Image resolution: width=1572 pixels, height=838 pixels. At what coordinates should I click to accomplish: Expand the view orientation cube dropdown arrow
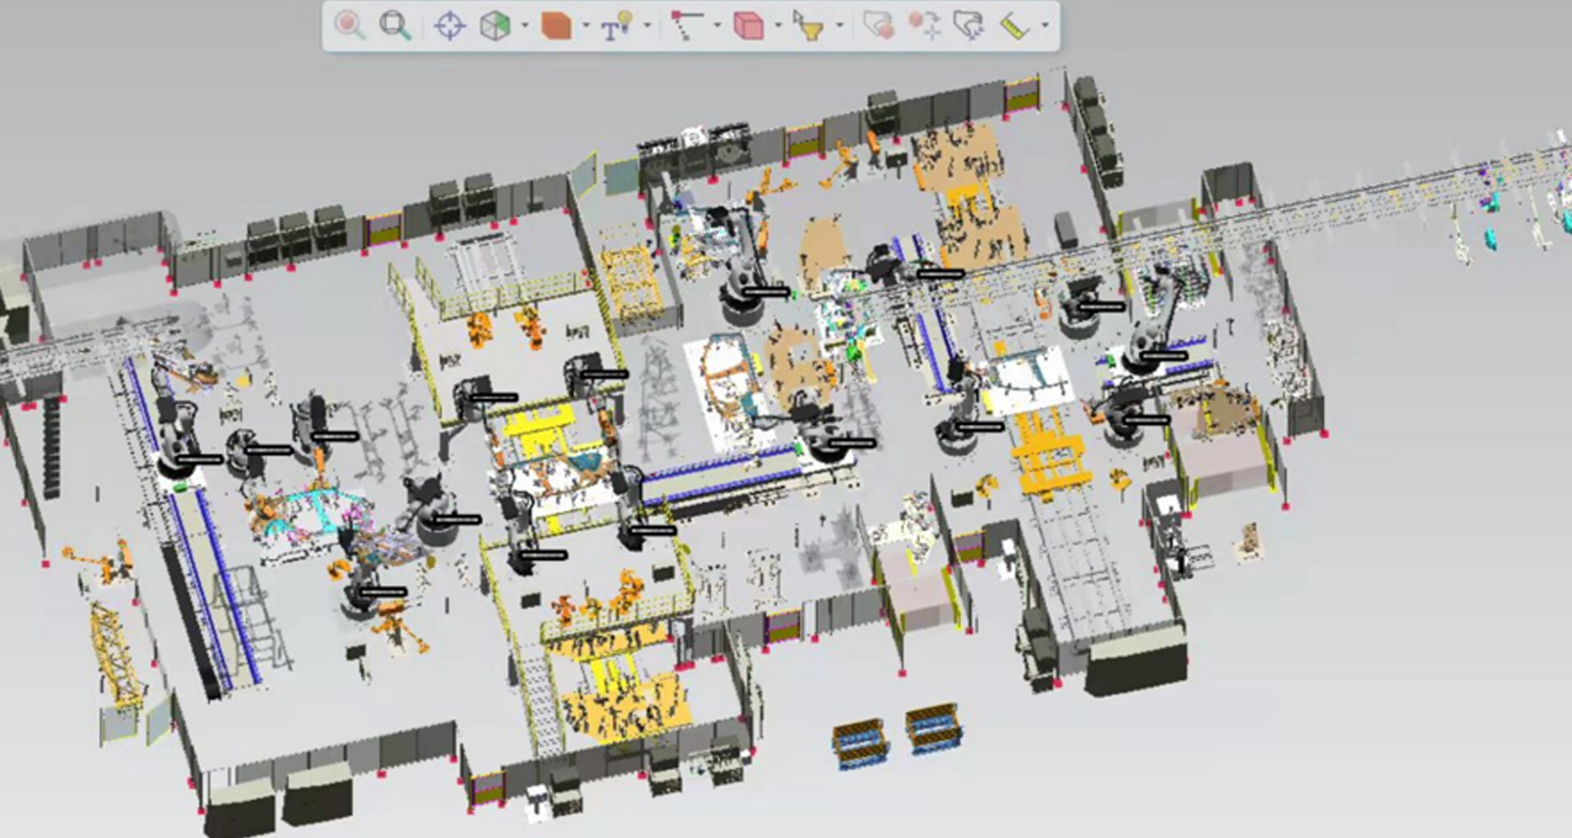525,25
